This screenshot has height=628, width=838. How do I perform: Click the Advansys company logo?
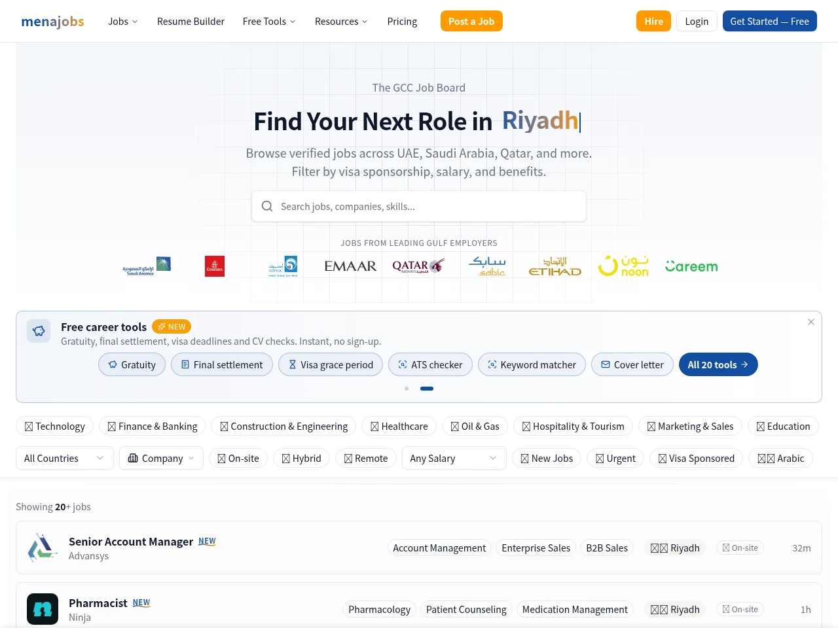[43, 548]
